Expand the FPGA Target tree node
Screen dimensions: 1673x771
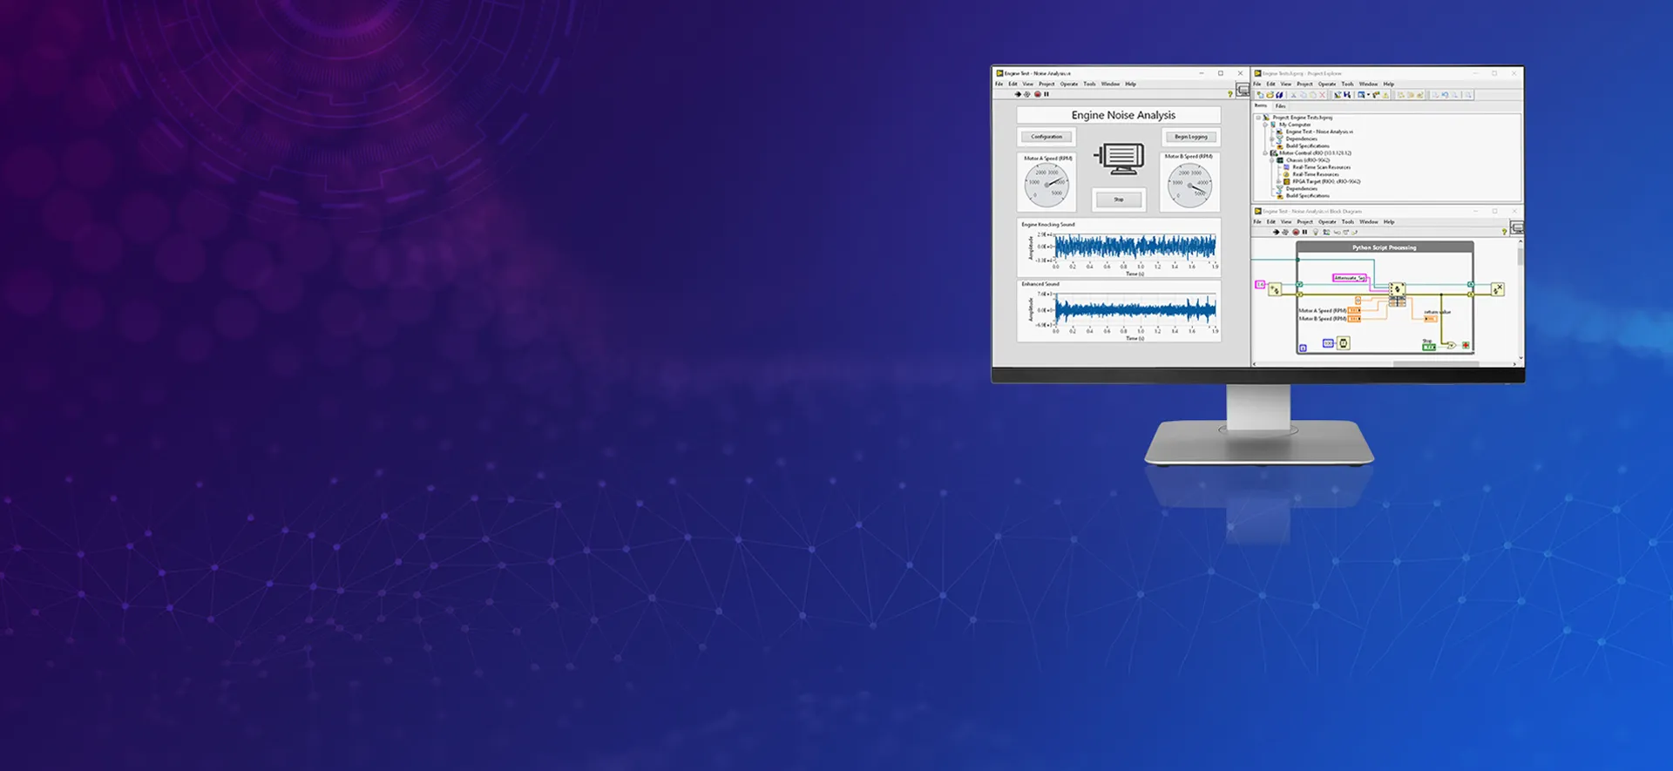1279,181
